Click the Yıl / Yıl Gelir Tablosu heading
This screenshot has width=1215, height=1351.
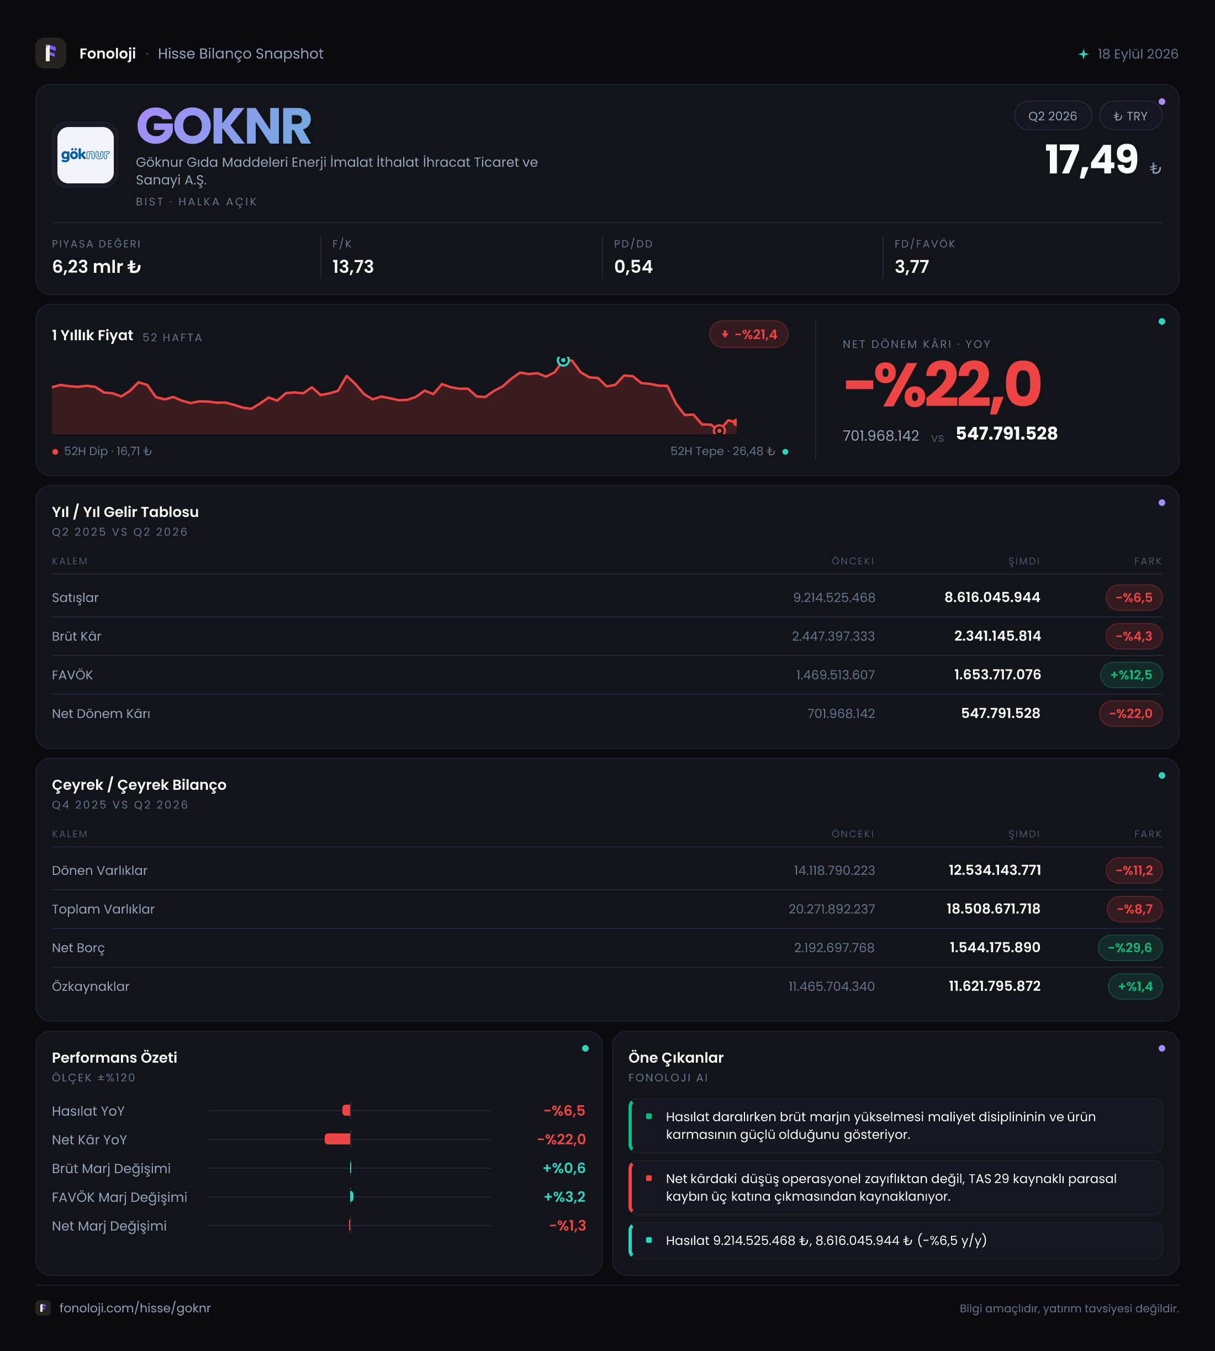(x=125, y=512)
